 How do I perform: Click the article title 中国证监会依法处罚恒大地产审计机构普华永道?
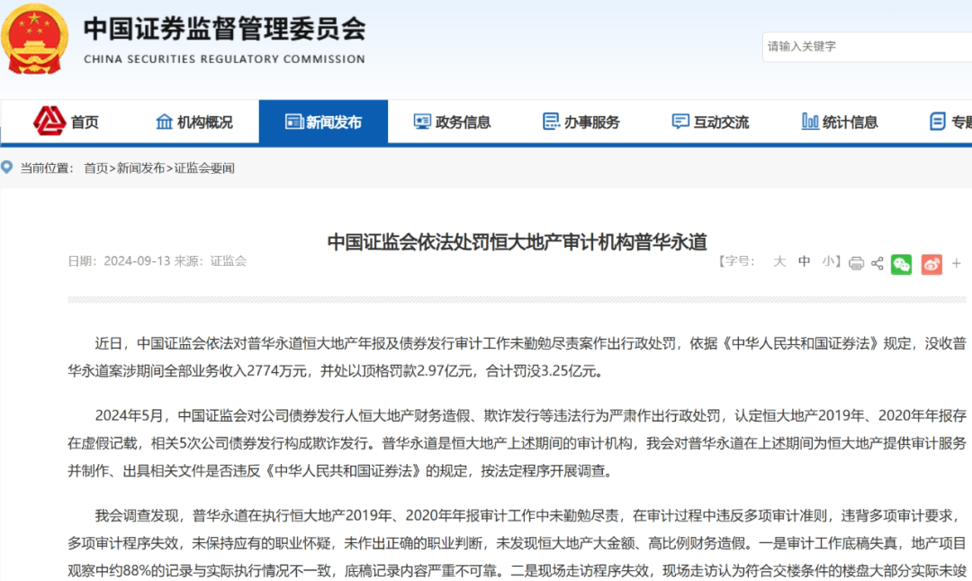point(517,242)
